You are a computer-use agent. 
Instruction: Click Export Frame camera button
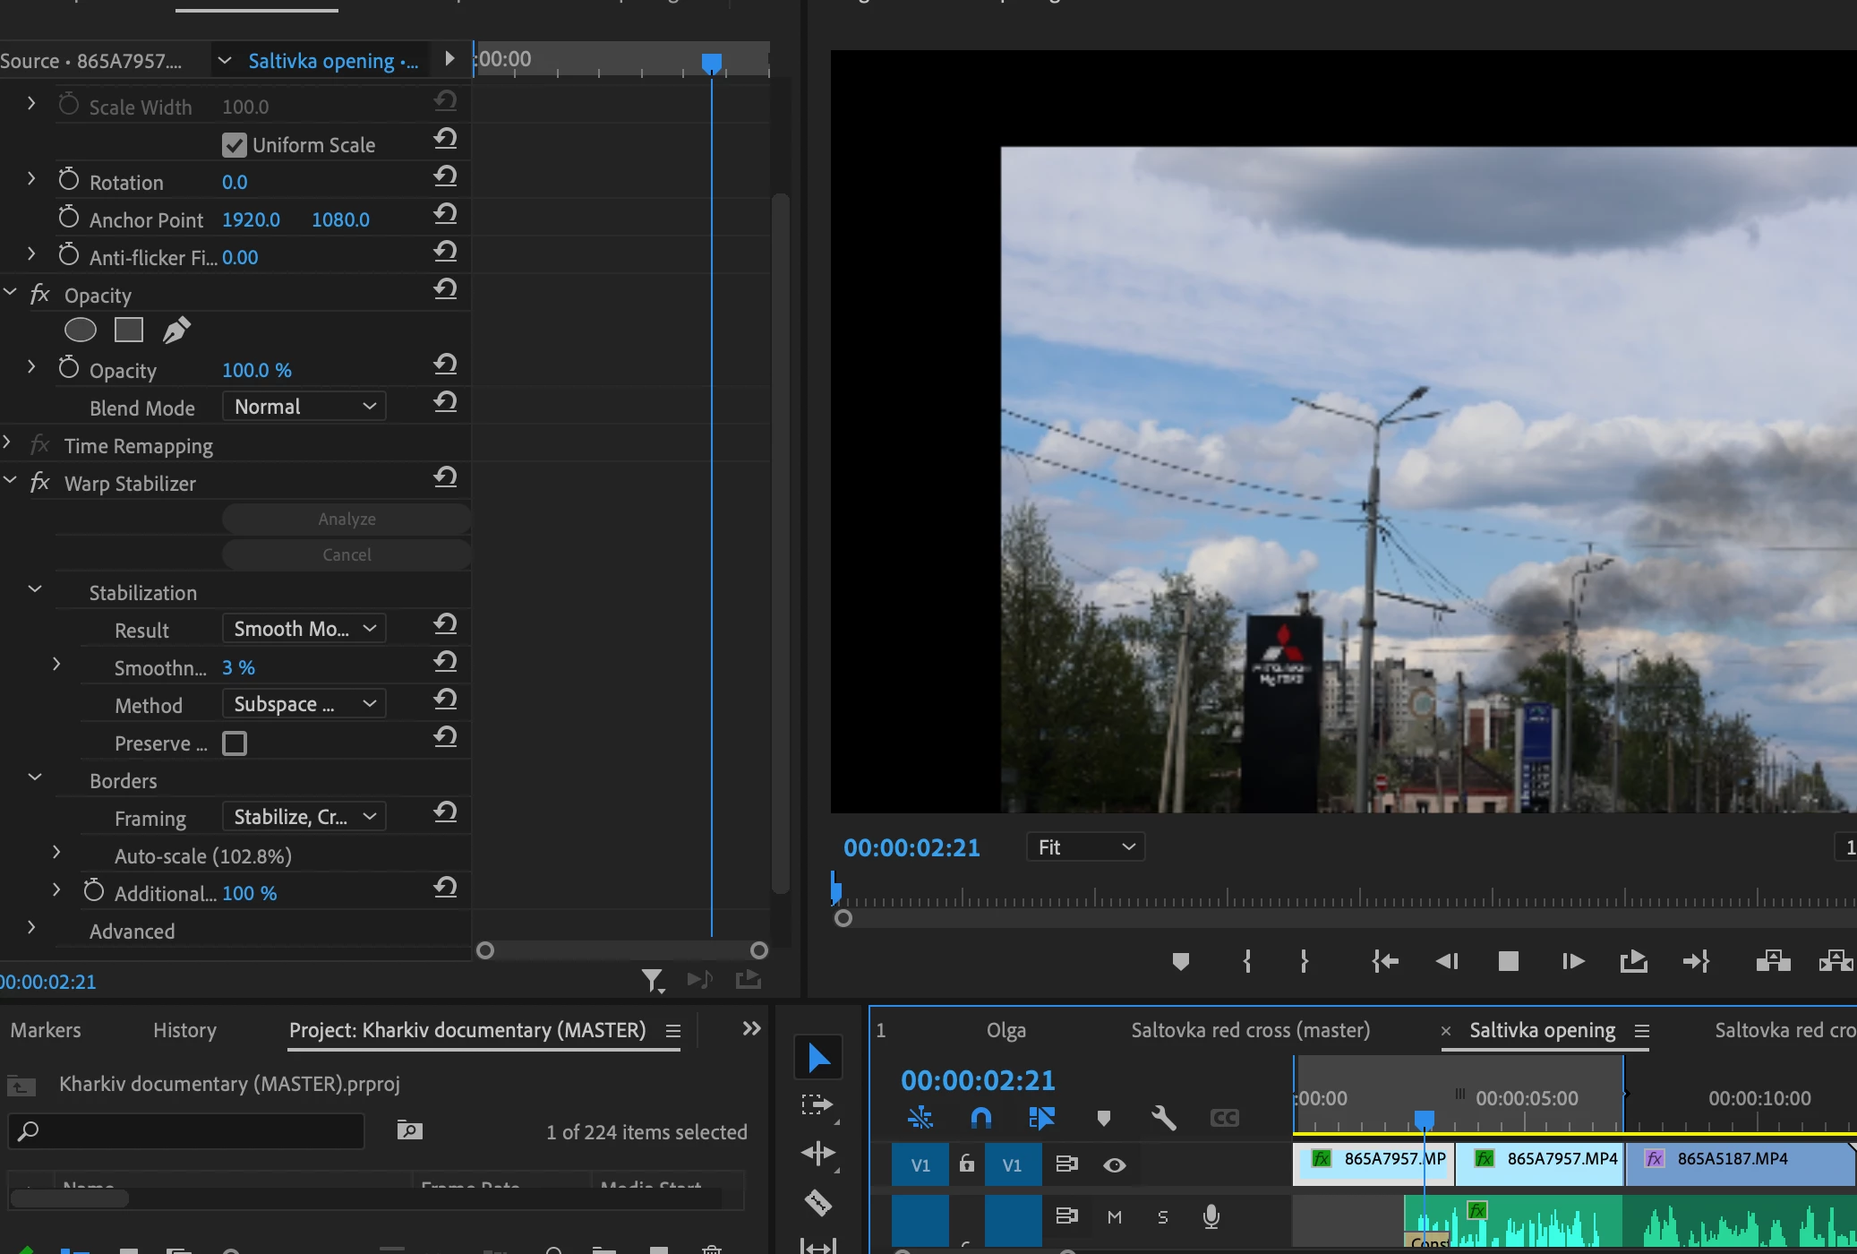coord(1633,961)
